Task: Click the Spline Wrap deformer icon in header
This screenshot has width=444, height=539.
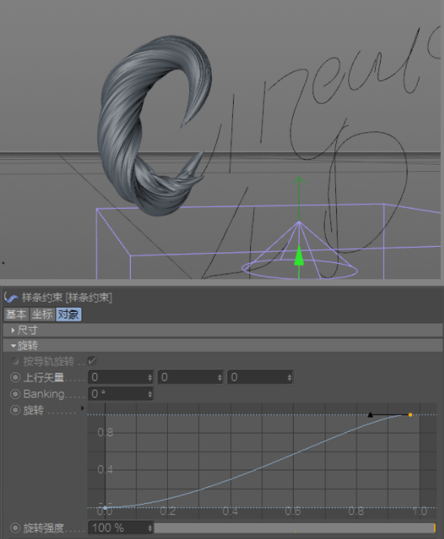Action: 11,298
